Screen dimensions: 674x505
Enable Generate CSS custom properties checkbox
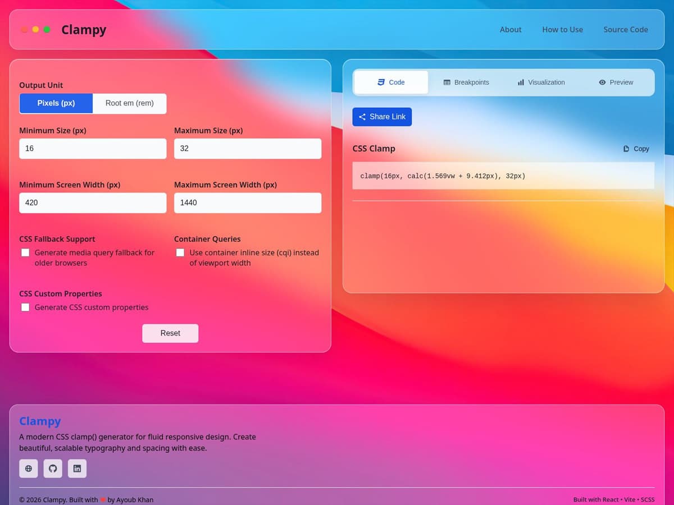coord(25,307)
